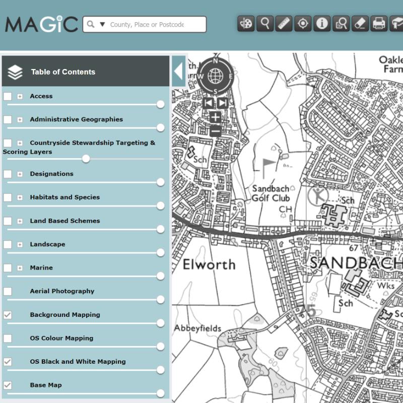The width and height of the screenshot is (403, 403).
Task: Uncheck the OS Black and White Mapping layer
Action: coord(8,362)
